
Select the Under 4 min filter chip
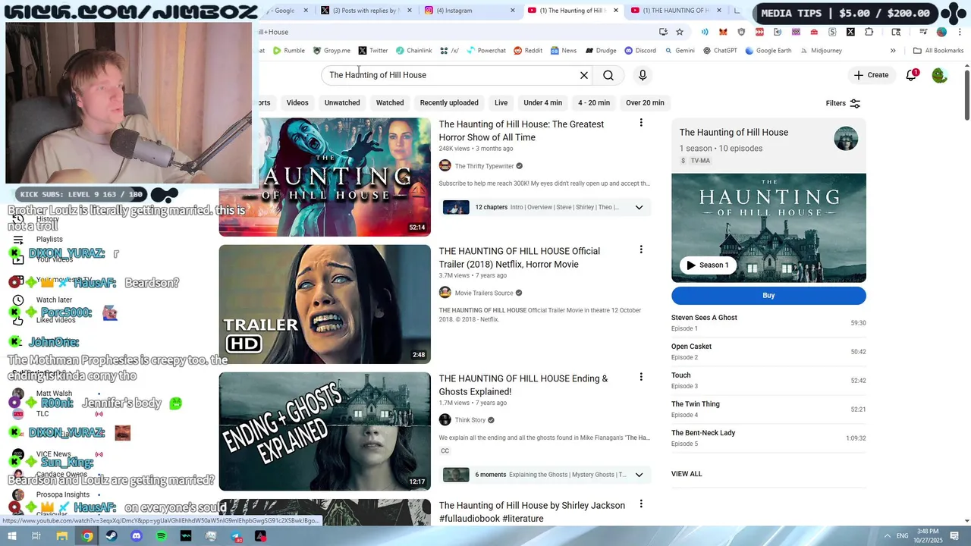coord(542,103)
